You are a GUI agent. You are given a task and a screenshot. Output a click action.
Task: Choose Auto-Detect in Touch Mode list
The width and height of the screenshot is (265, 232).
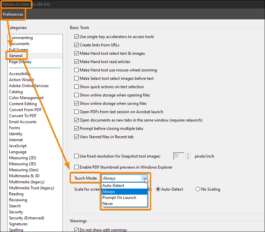point(124,186)
